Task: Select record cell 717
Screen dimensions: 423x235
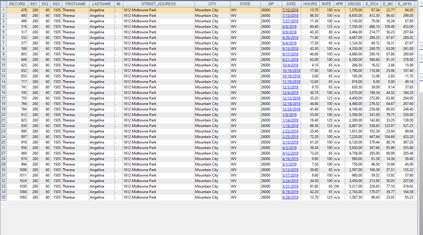Action: (x=17, y=82)
